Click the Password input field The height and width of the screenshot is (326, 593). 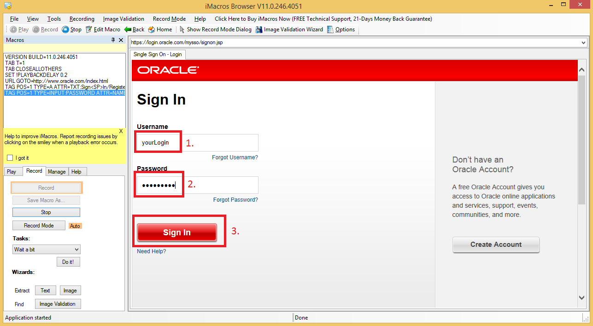coord(198,185)
